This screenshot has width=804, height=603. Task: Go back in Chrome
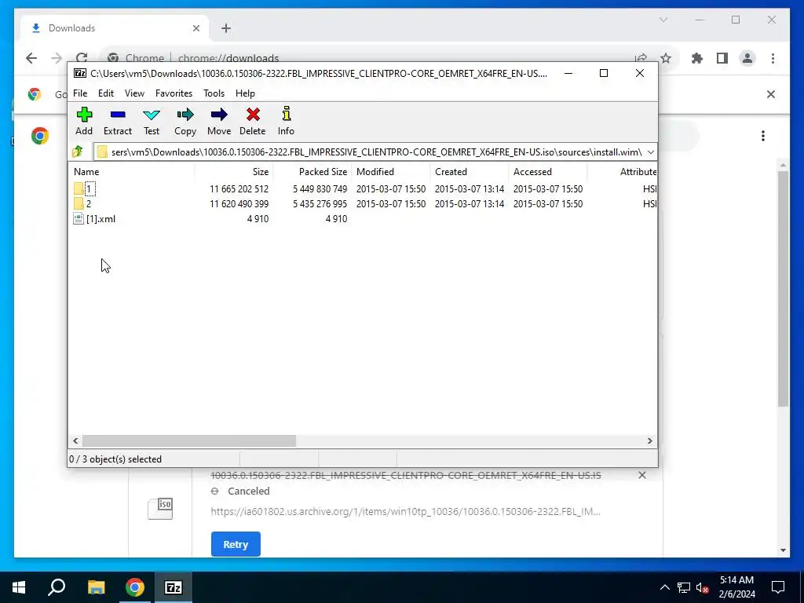31,58
